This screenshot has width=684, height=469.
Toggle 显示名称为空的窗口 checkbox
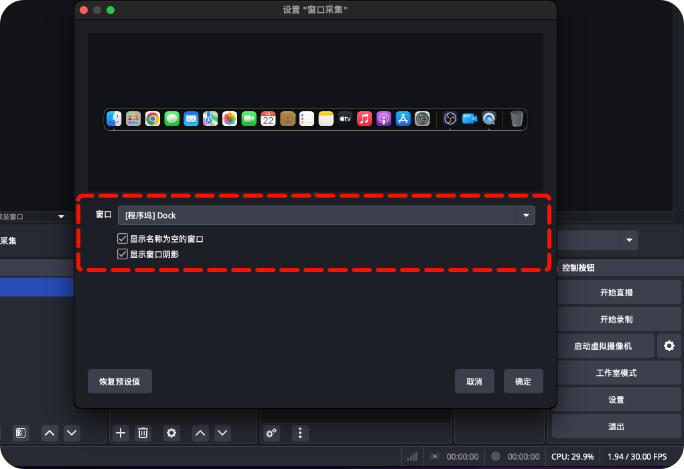click(122, 239)
